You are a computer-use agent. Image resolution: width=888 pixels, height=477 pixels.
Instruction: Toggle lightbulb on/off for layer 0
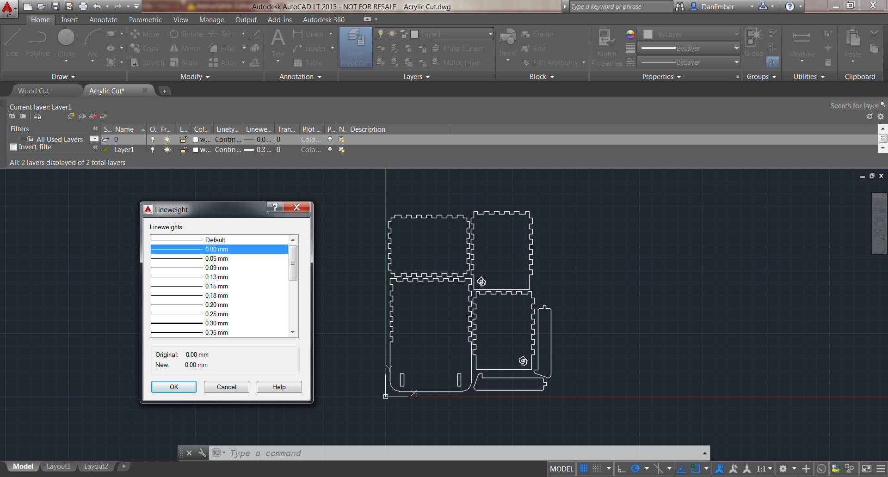(153, 140)
